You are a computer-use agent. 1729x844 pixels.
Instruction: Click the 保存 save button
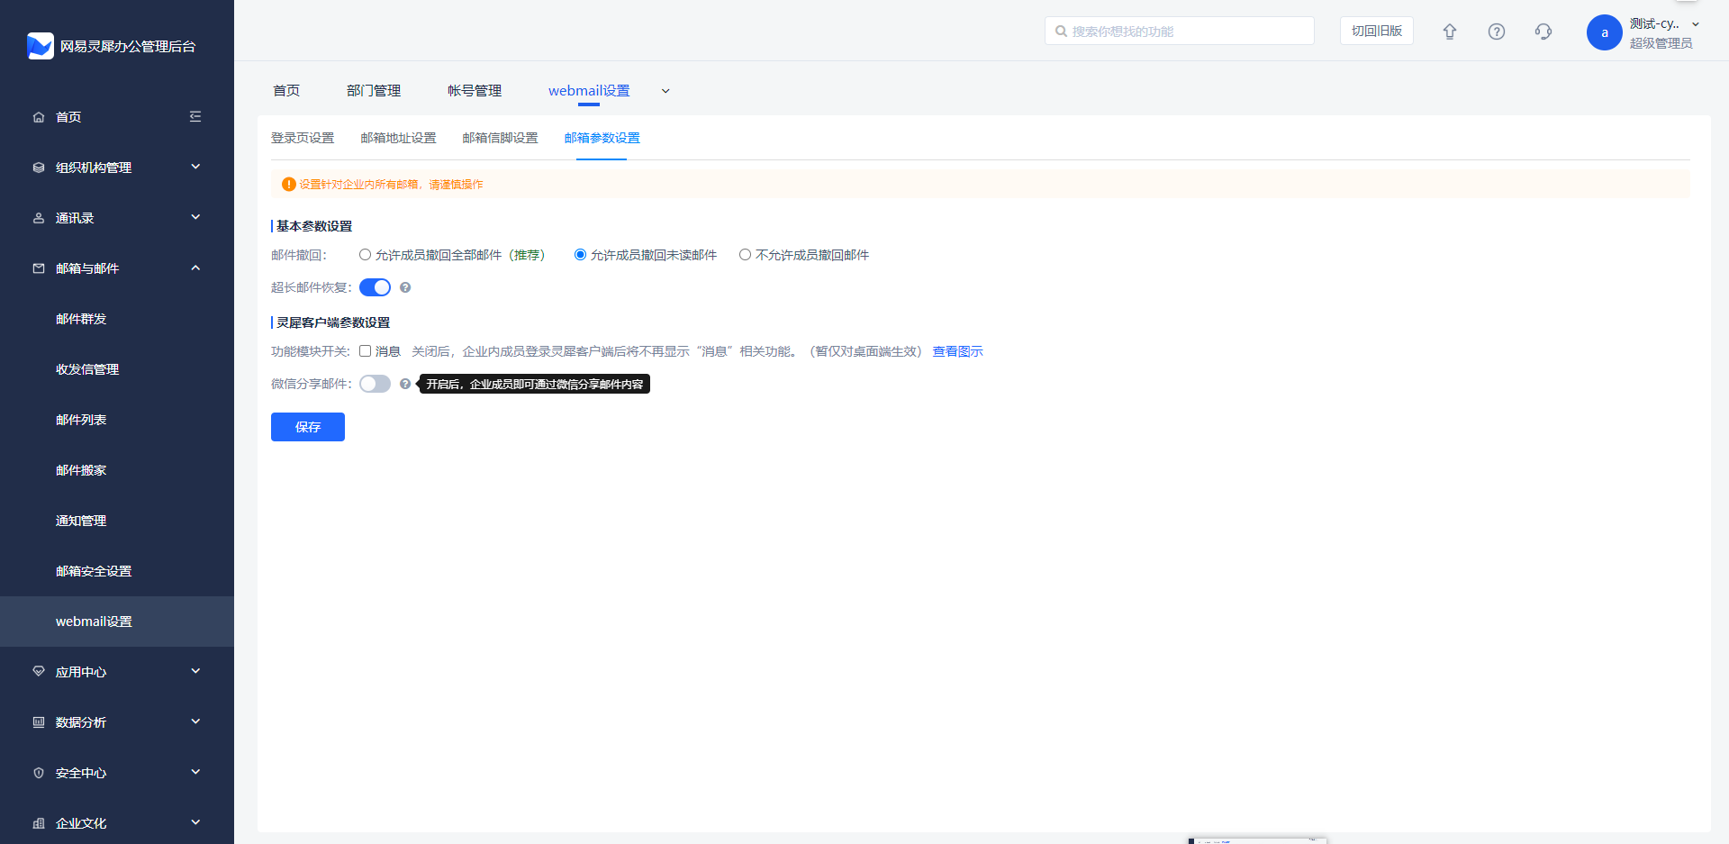(x=307, y=426)
